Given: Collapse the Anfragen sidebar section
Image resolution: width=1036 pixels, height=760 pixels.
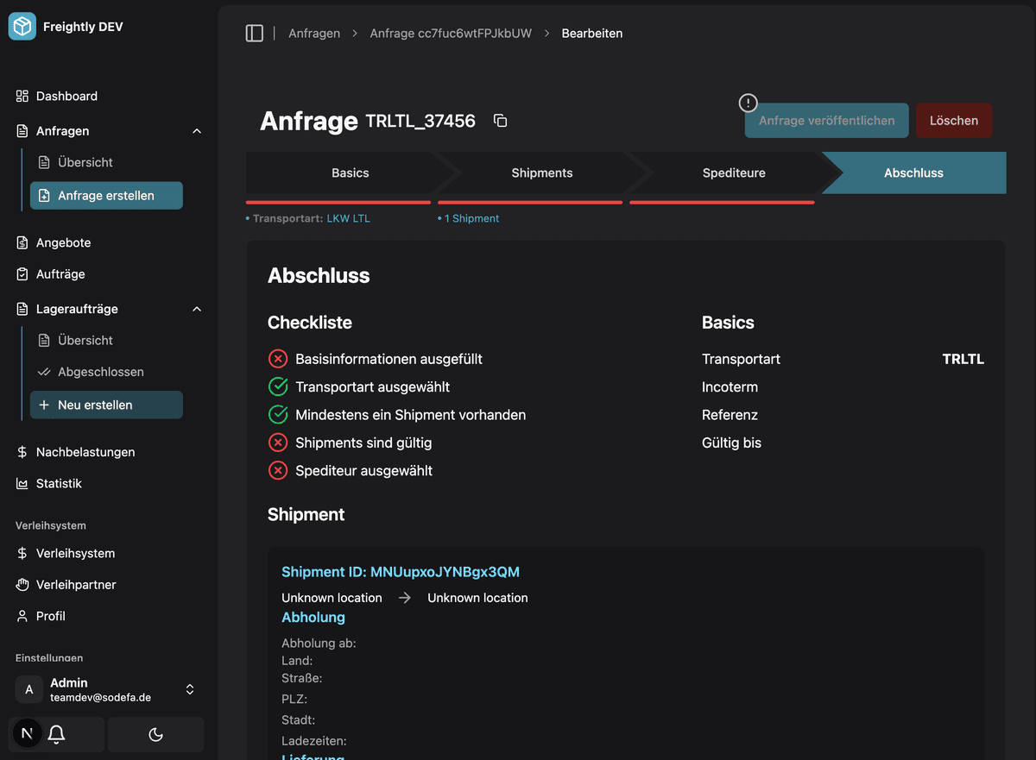Looking at the screenshot, I should point(196,131).
